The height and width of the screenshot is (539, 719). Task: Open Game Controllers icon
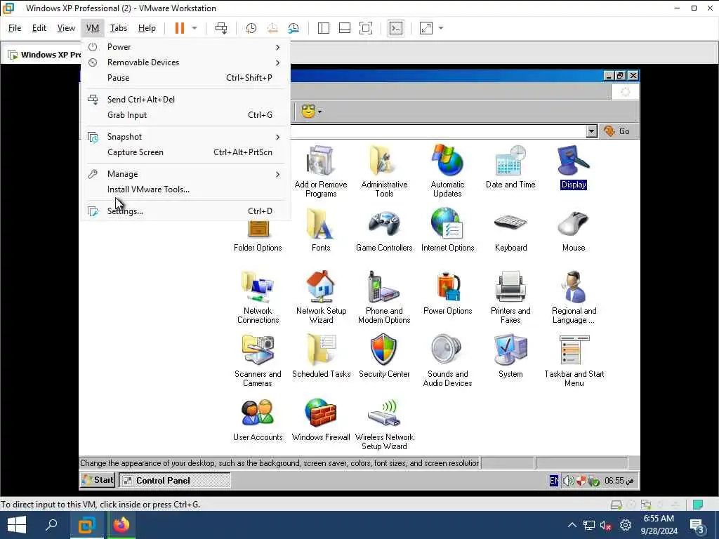tap(384, 229)
